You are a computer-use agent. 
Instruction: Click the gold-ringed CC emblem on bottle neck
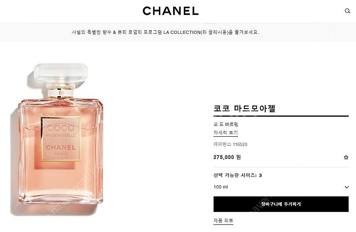[61, 93]
